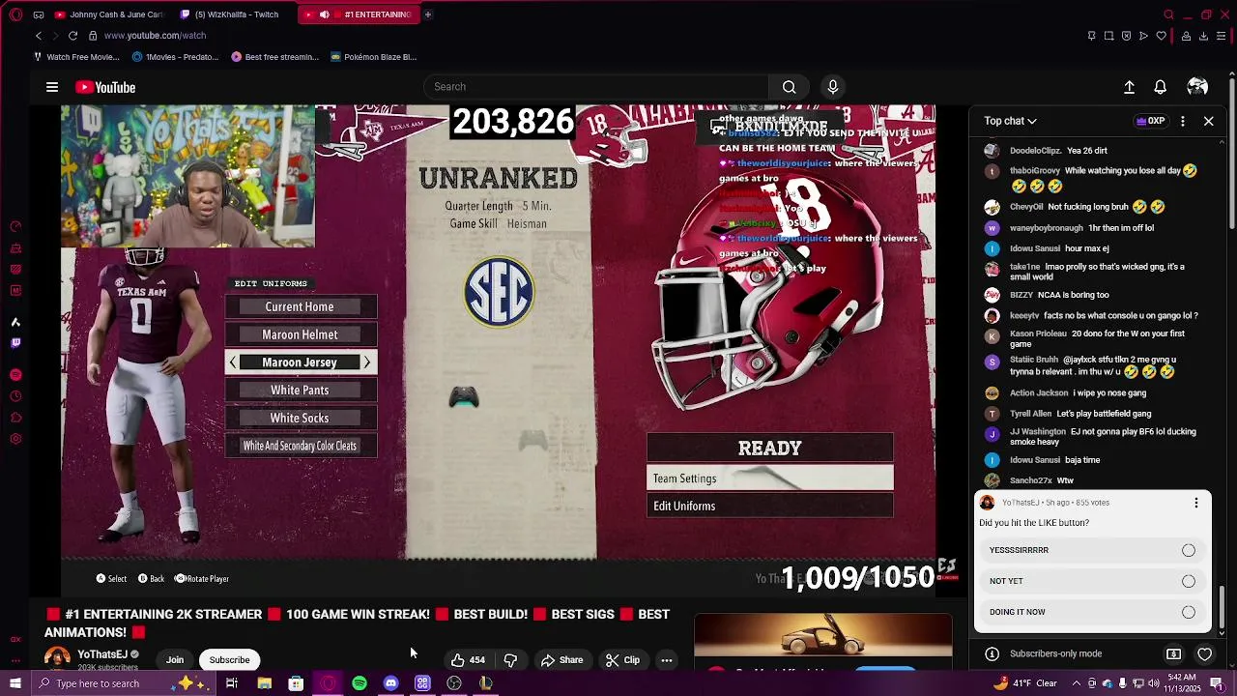Show hidden system tray icons chevron
Image resolution: width=1237 pixels, height=696 pixels.
coord(1076,683)
